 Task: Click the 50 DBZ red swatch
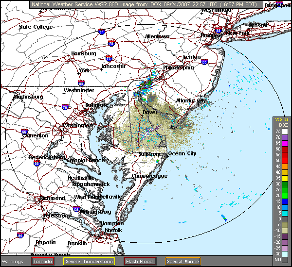point(285,161)
